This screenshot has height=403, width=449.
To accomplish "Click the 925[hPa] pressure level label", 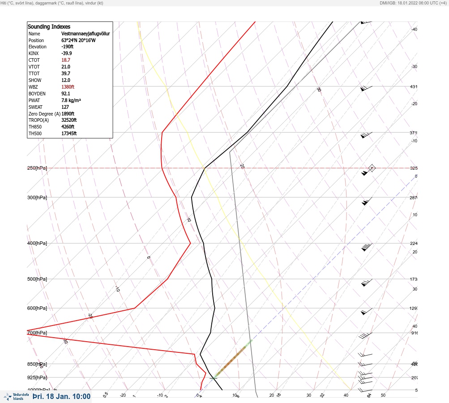I will [x=37, y=377].
